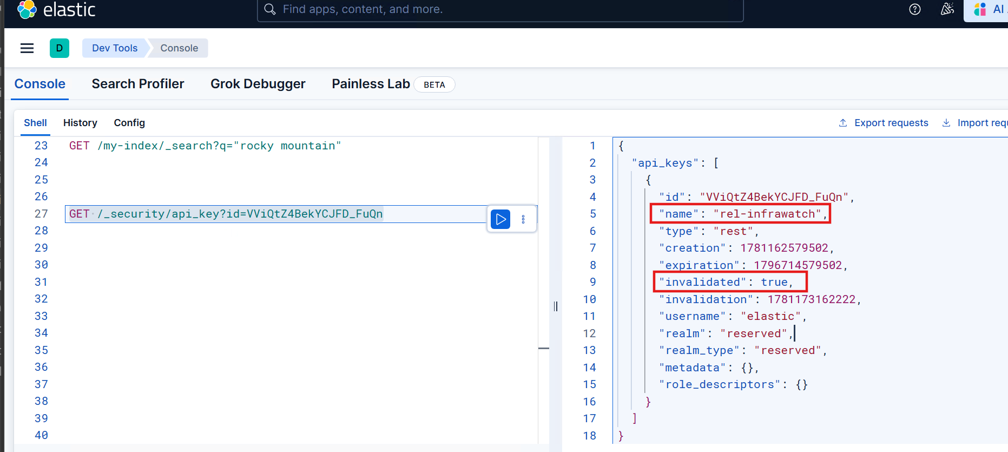Click the "name": "rel-infrawatch" response line
Viewport: 1008px width, 452px height.
pyautogui.click(x=743, y=214)
